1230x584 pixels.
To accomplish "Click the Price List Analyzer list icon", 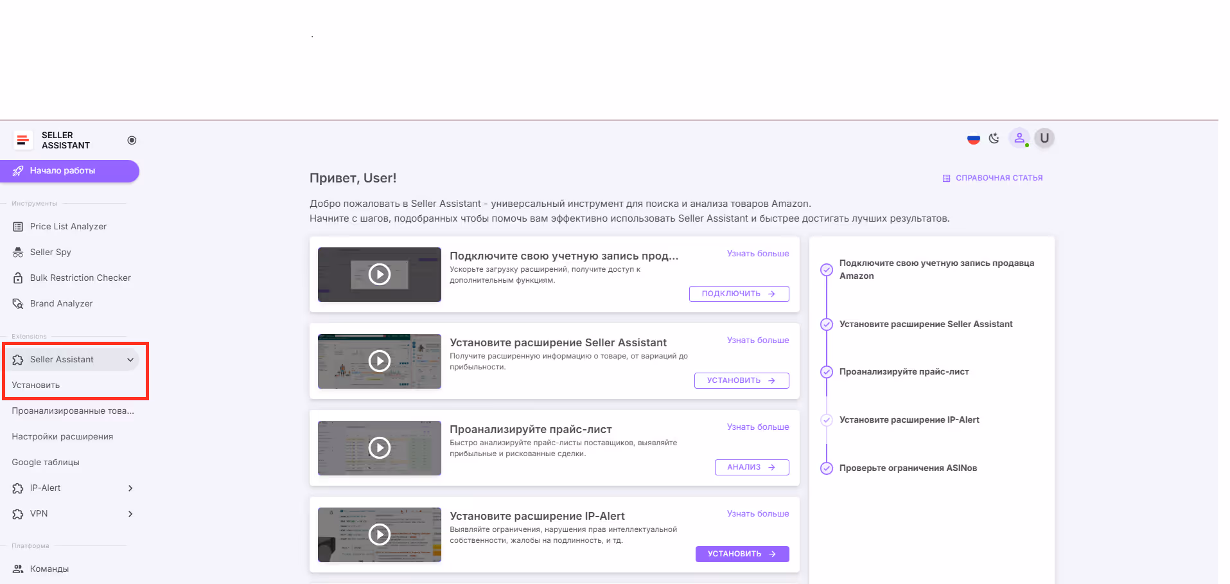I will coord(18,227).
